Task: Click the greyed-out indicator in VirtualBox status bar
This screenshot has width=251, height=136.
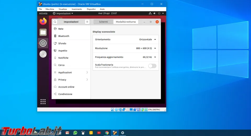Action: pos(127,109)
